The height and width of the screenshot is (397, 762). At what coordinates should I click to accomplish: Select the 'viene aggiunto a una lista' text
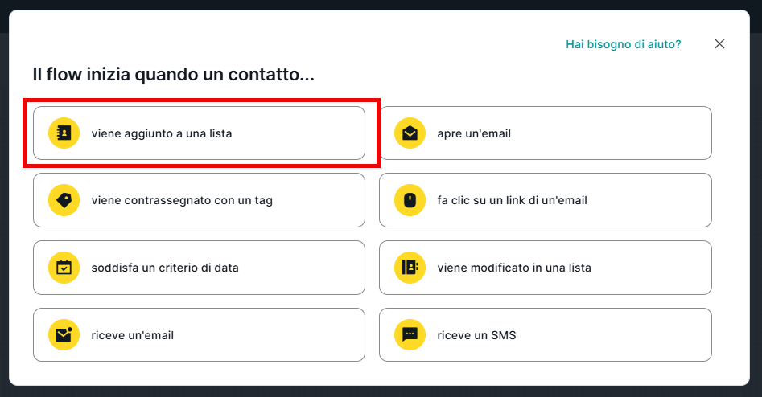(x=161, y=133)
